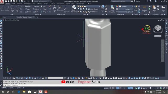The height and width of the screenshot is (94, 168).
Task: Expand the Draw panel
Action: (x=12, y=14)
